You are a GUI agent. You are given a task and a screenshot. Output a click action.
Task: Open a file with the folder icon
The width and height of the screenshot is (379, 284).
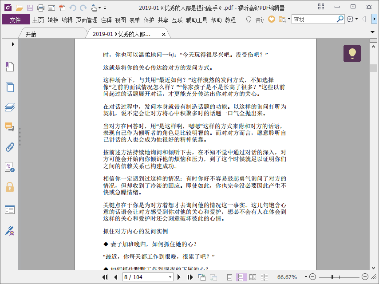pyautogui.click(x=19, y=8)
